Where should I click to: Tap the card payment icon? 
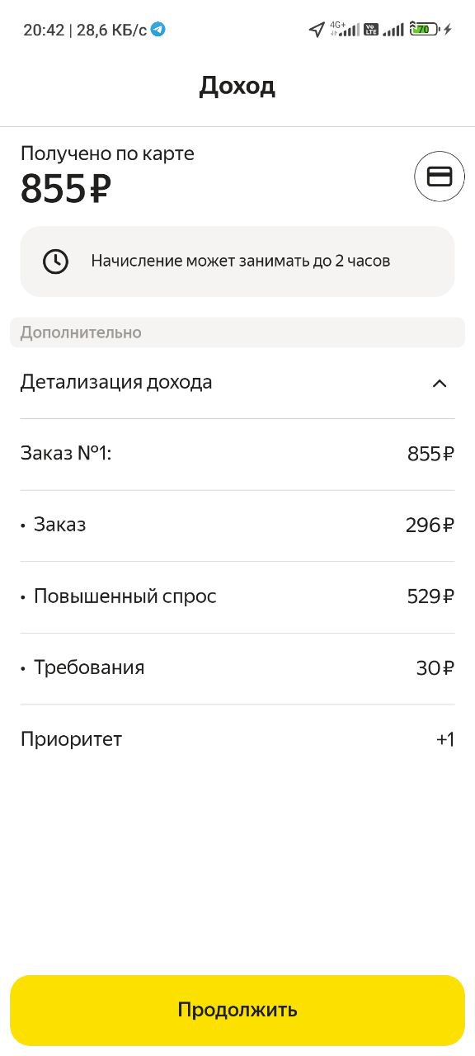coord(440,177)
